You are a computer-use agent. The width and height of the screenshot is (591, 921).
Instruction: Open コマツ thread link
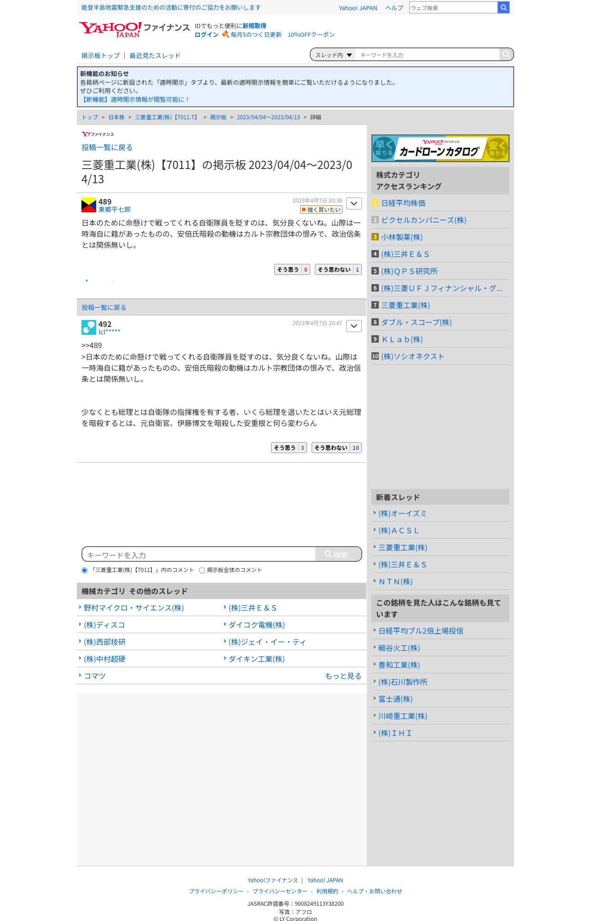[x=94, y=676]
